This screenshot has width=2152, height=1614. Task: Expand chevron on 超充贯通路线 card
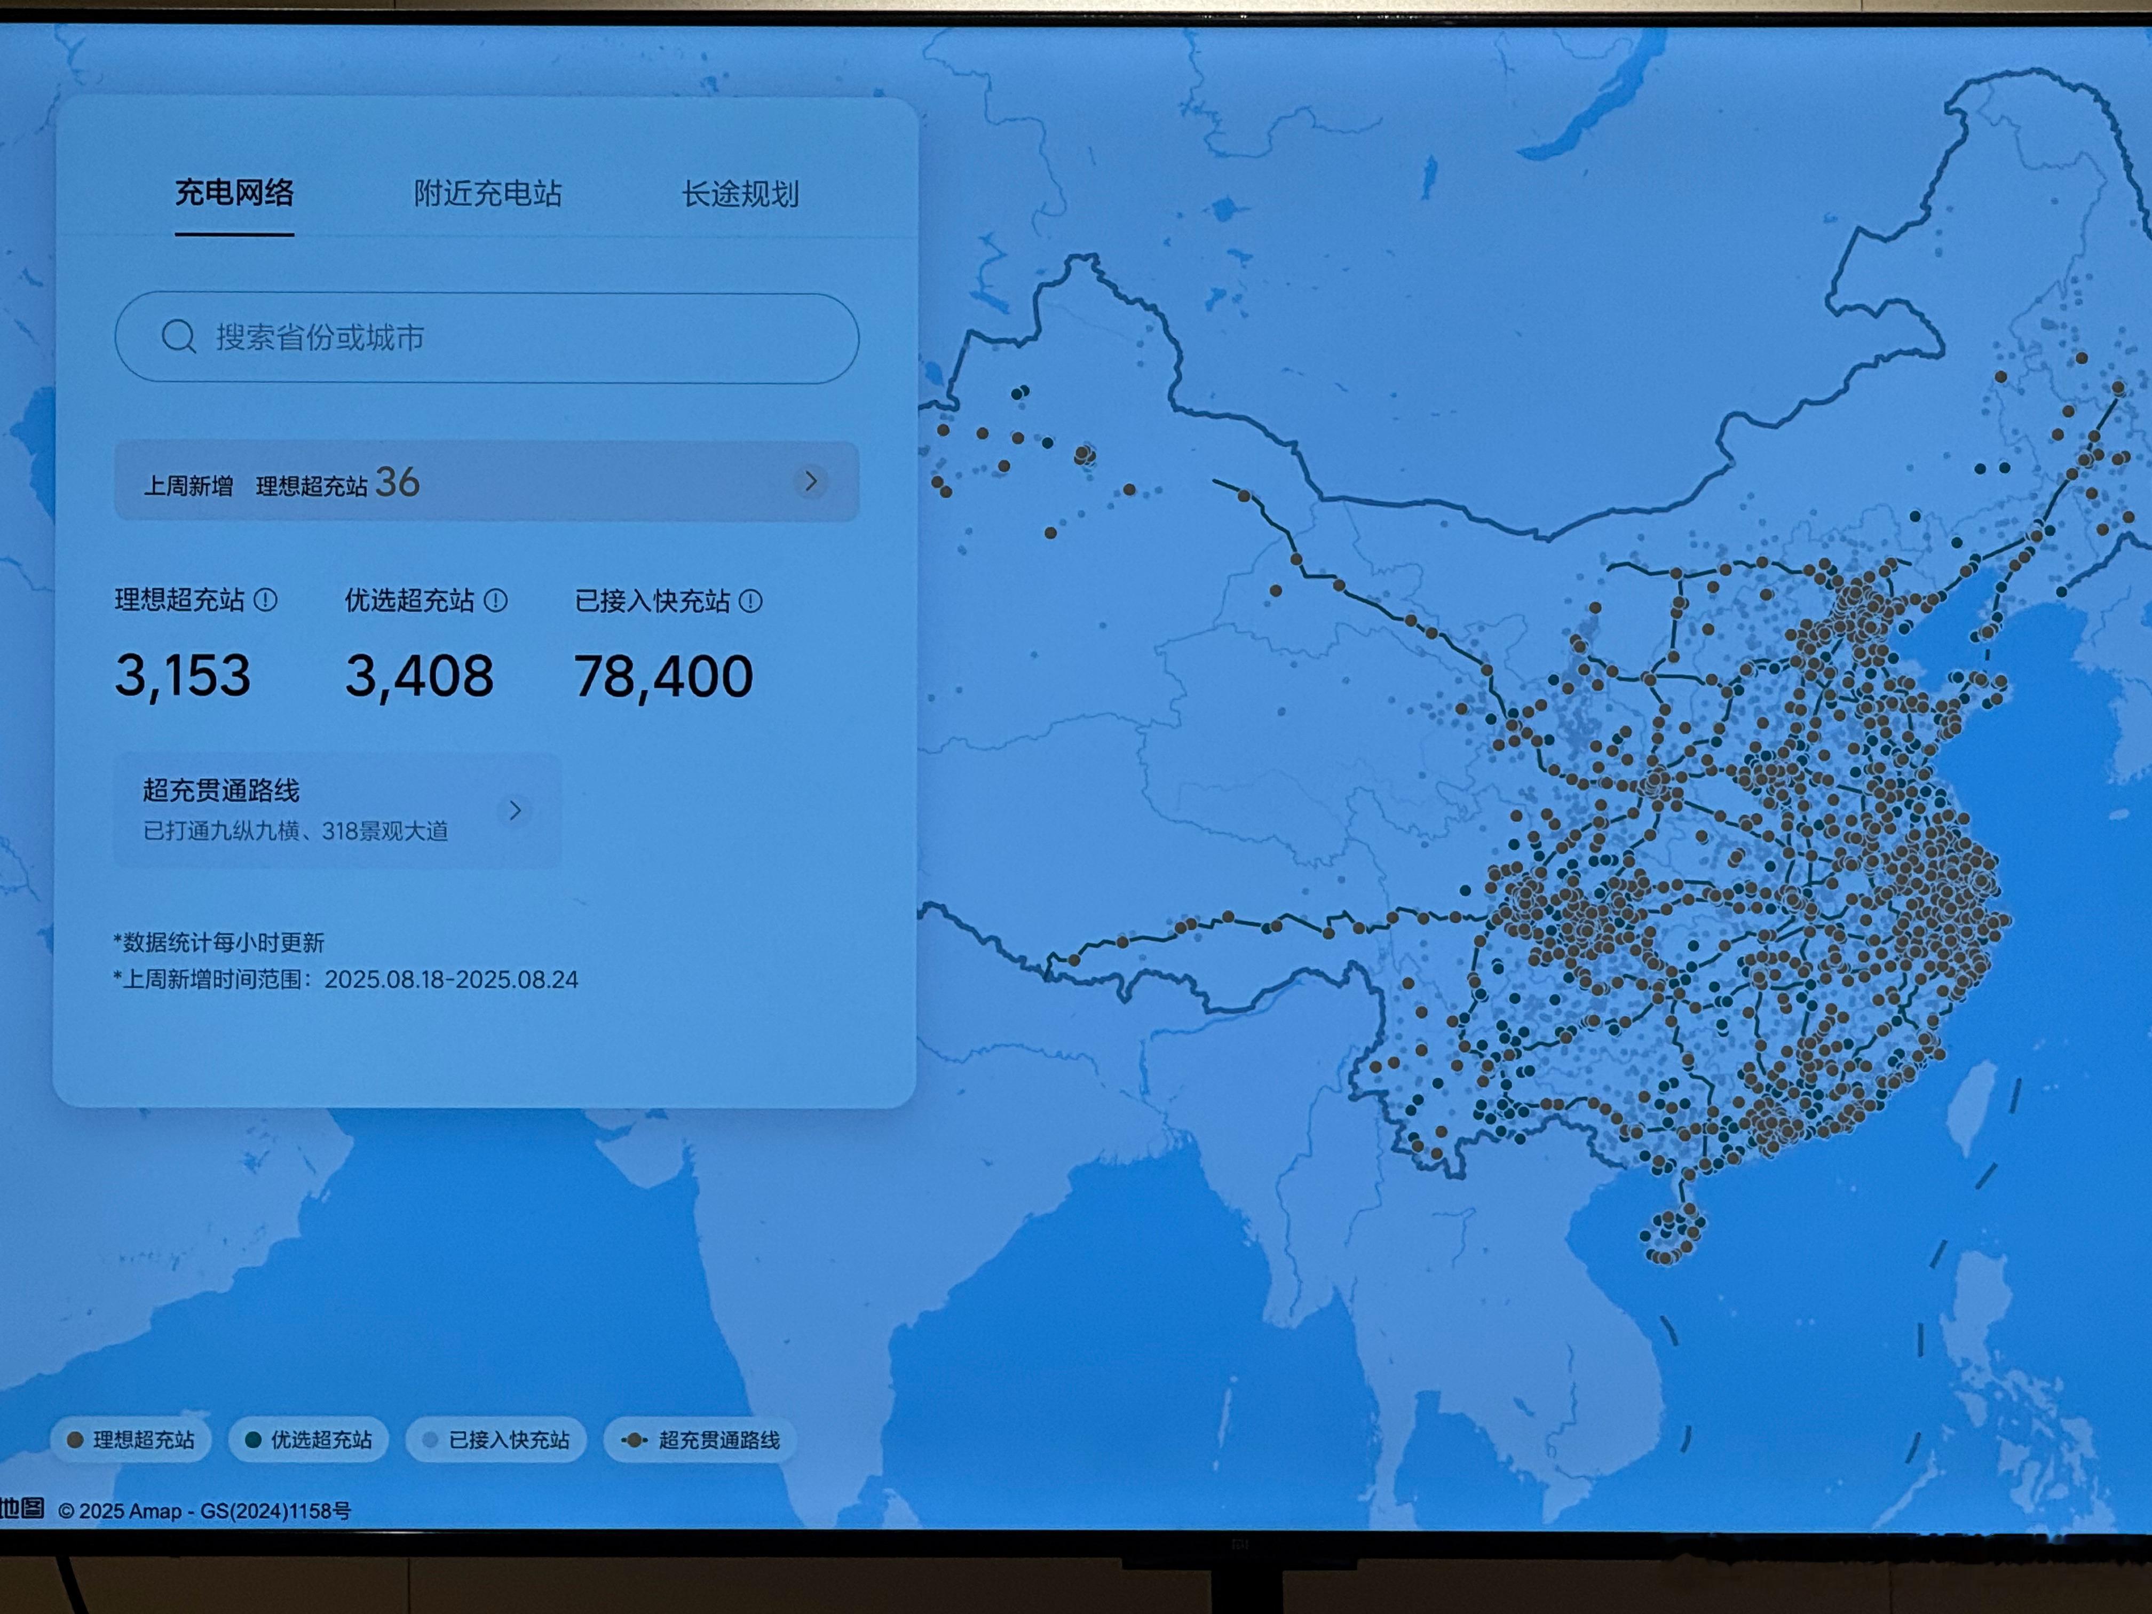pyautogui.click(x=516, y=810)
